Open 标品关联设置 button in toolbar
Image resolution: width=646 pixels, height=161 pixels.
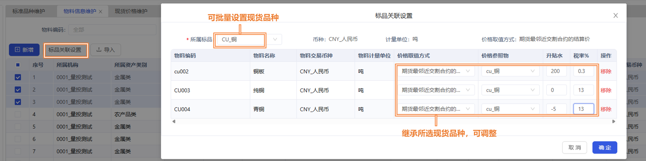[65, 50]
